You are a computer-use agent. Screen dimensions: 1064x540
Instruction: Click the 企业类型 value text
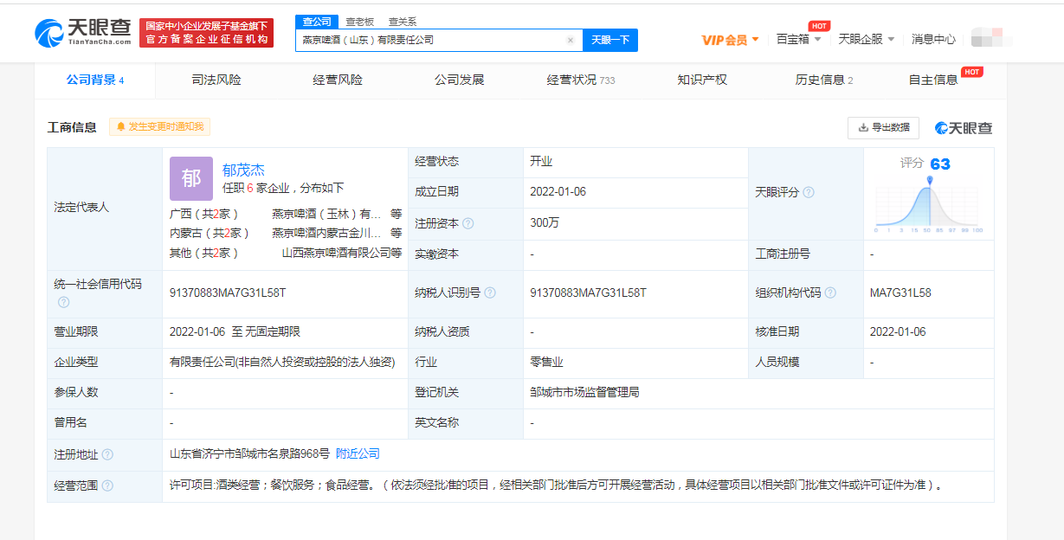coord(282,363)
